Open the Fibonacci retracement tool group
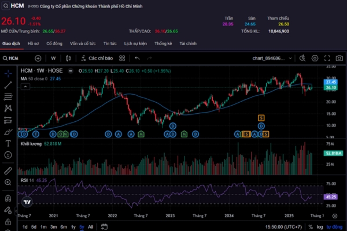Viewport: 347px width, 231px height. click(8, 96)
